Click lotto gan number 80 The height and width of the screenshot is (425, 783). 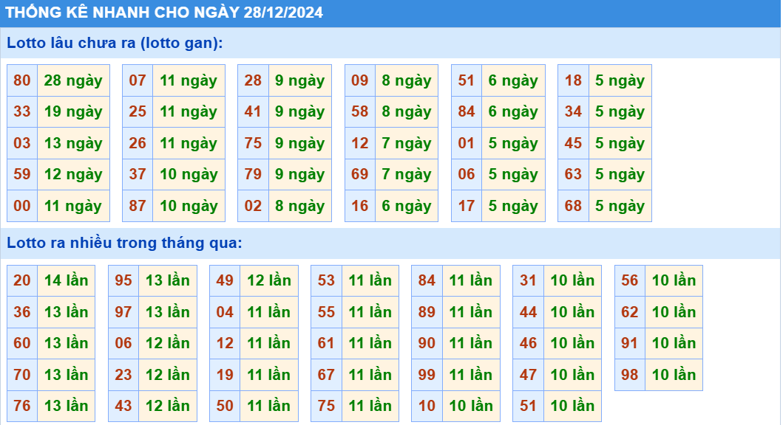[x=22, y=80]
